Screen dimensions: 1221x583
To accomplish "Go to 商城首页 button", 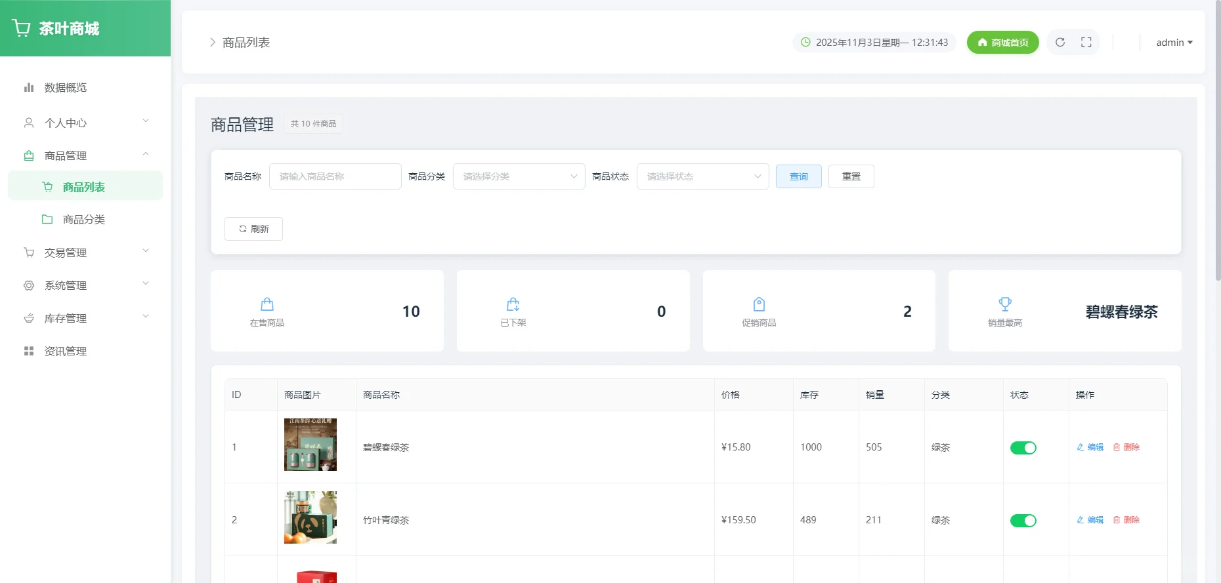I will coord(1002,42).
